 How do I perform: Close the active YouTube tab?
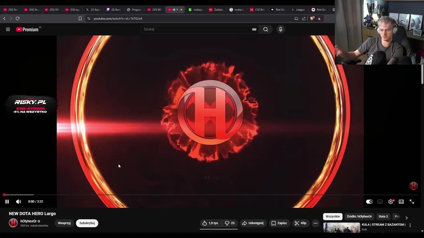[x=181, y=10]
